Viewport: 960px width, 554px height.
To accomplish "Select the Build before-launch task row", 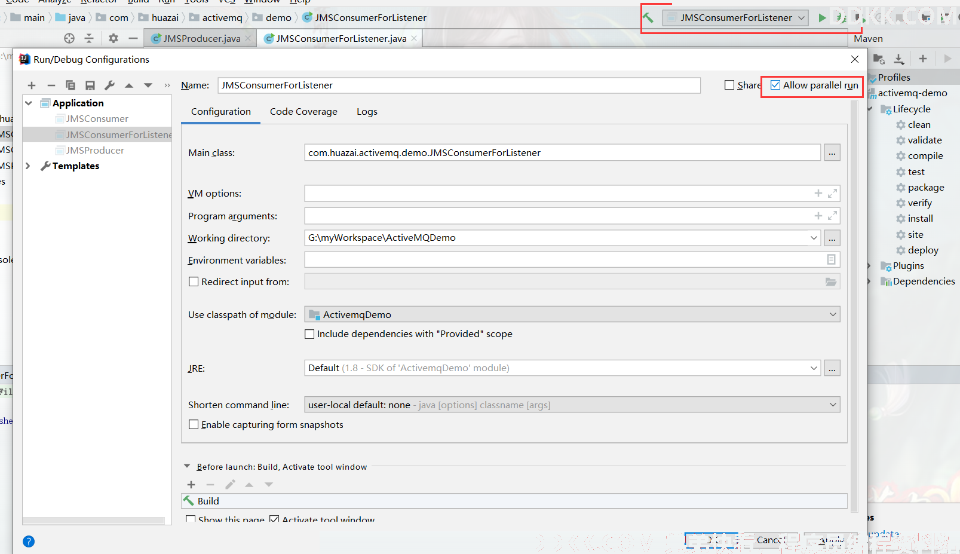I will click(x=514, y=501).
